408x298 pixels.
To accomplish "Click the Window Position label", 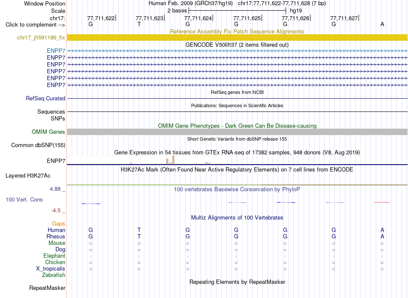I will 45,3.
